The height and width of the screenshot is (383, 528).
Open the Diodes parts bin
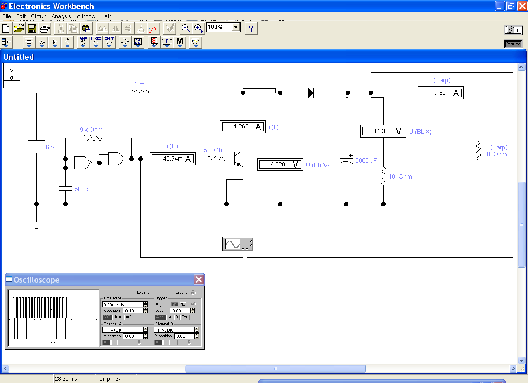coord(54,42)
